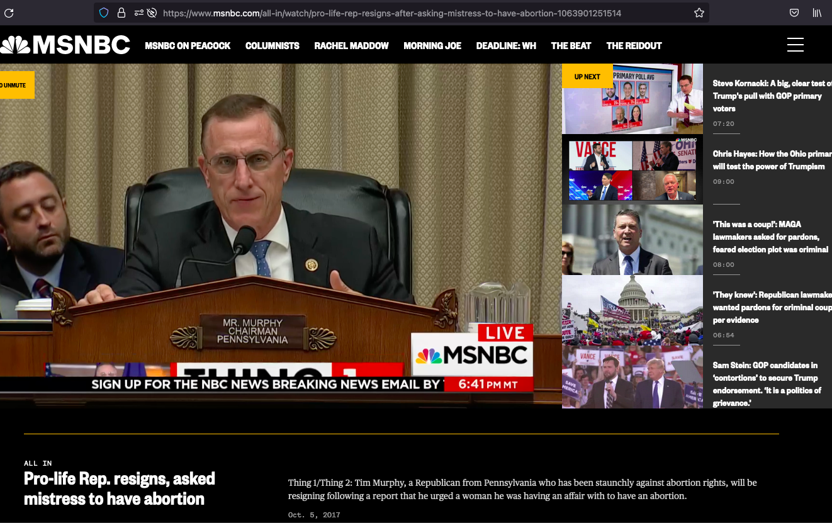The image size is (832, 523).
Task: Click the autoplay blocked icon in address bar
Action: coord(152,13)
